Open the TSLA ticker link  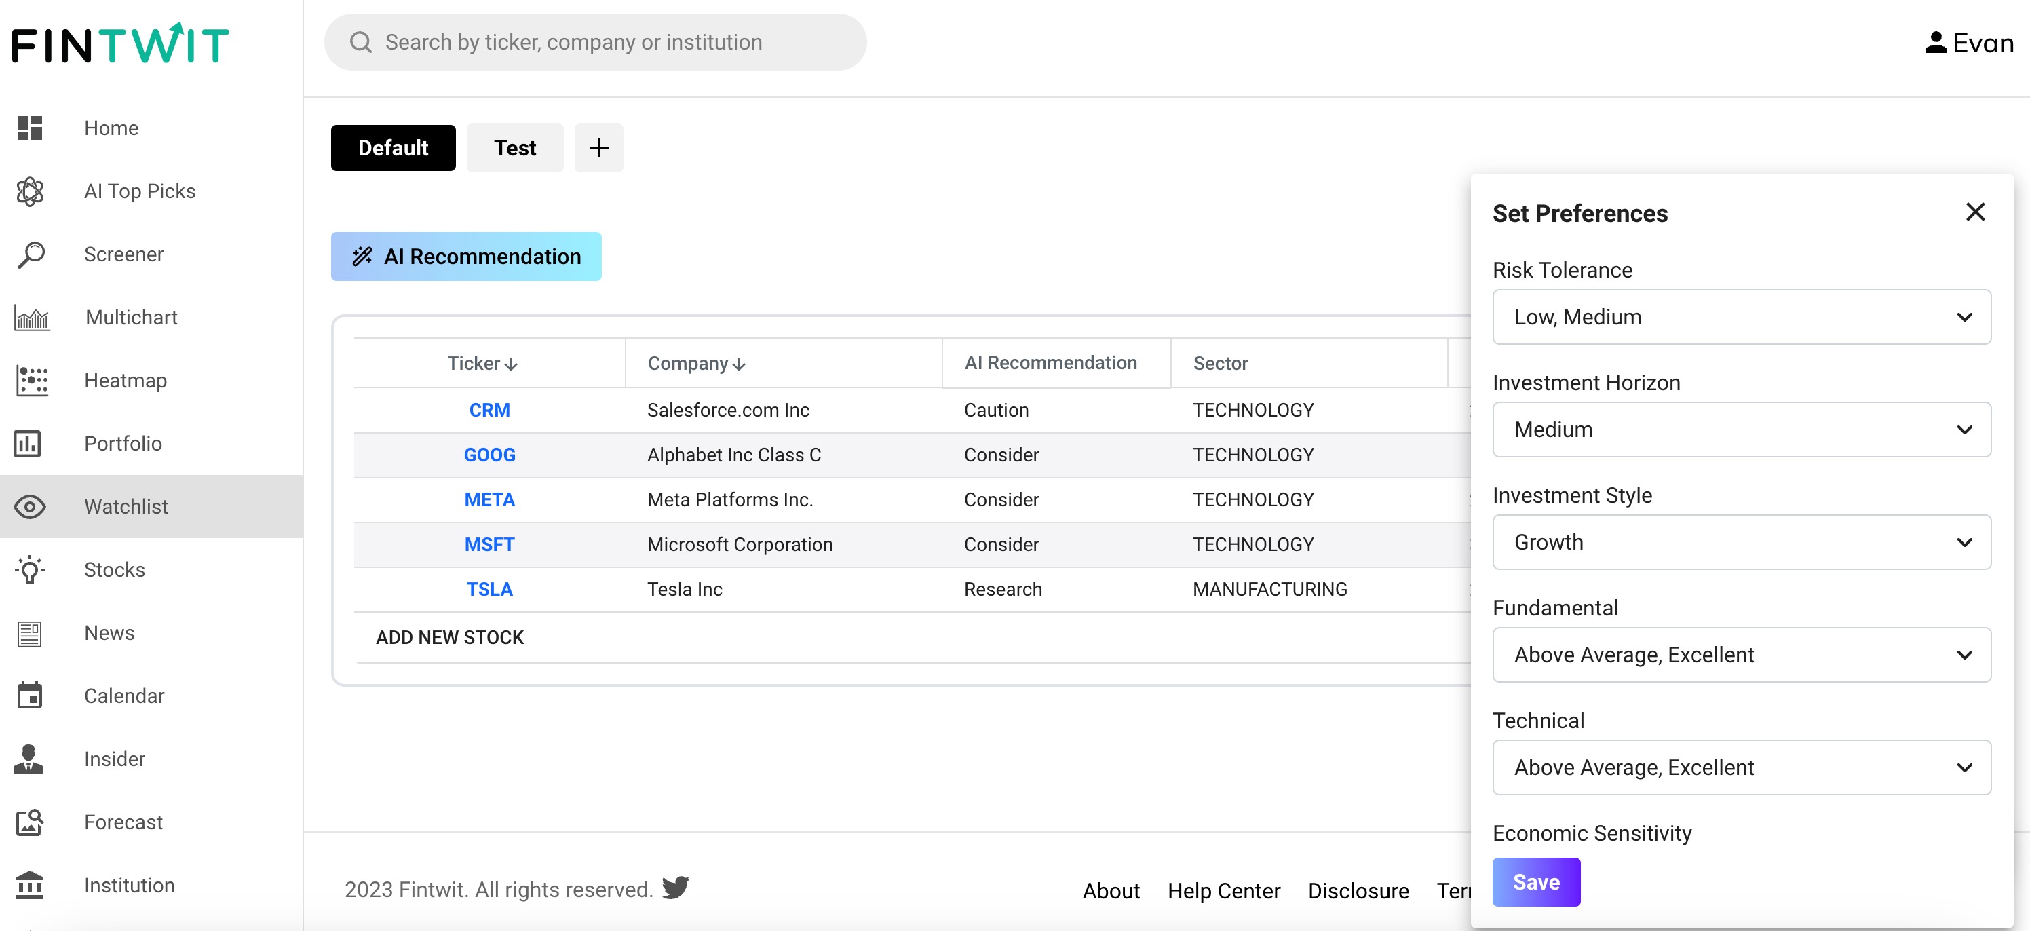(x=489, y=590)
